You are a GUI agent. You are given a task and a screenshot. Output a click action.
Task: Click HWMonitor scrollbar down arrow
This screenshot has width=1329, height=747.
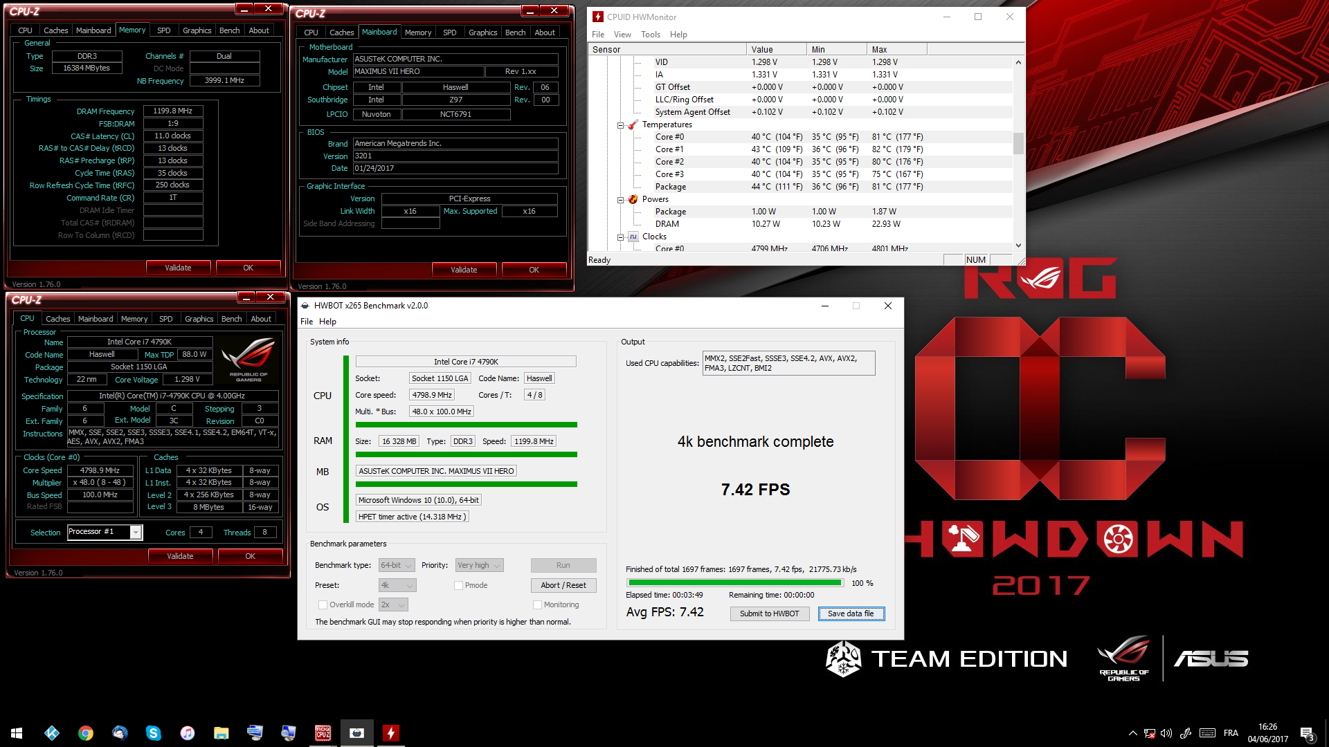pos(1018,245)
